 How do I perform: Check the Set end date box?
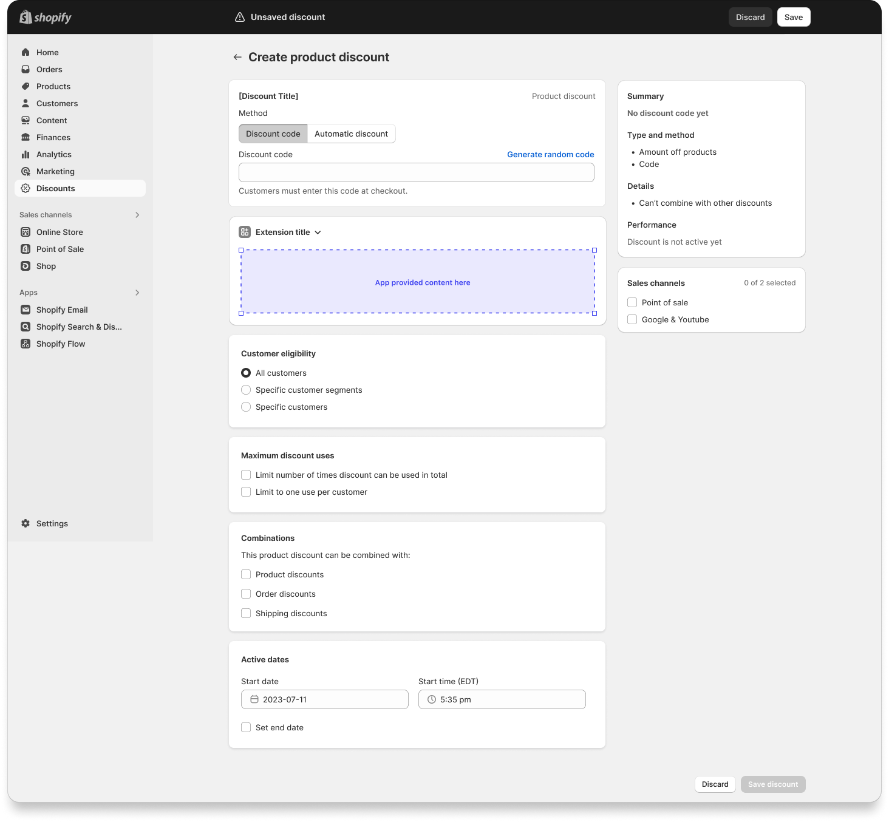pyautogui.click(x=246, y=727)
